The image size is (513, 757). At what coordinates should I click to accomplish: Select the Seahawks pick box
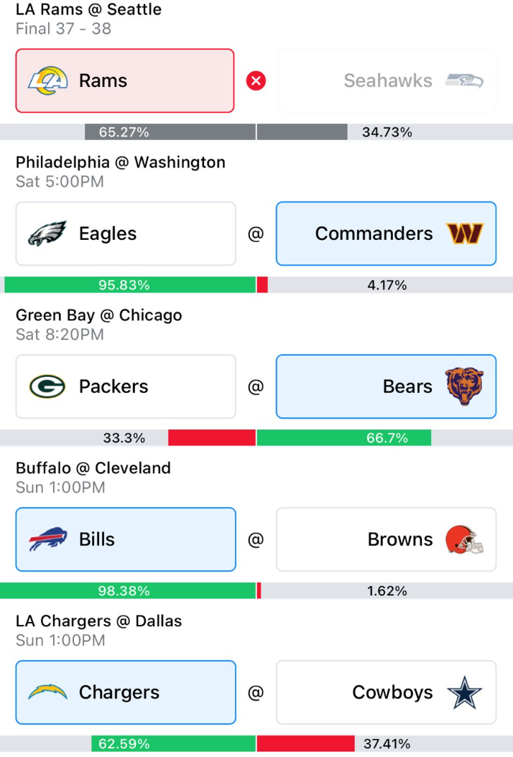387,80
